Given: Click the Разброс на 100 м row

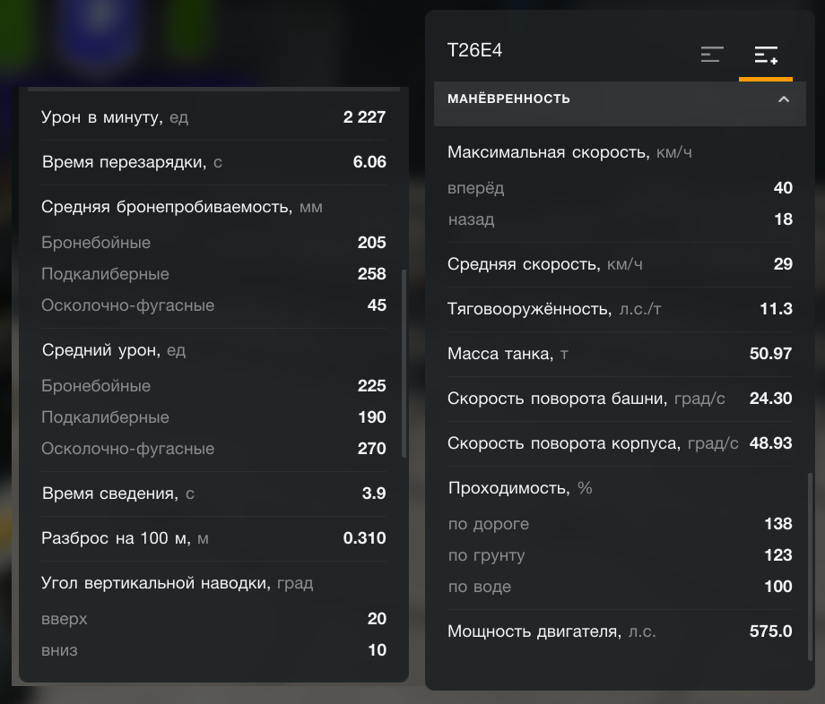Looking at the screenshot, I should click(x=213, y=538).
